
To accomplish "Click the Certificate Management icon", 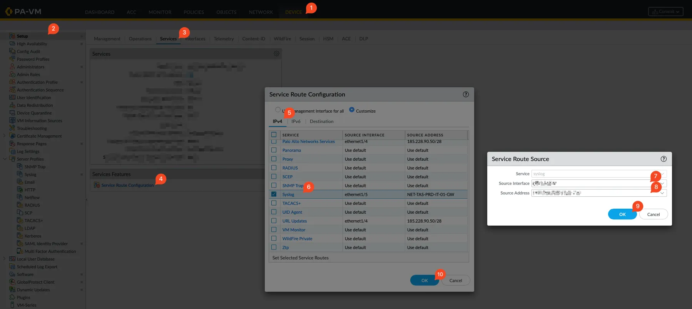I will click(12, 136).
